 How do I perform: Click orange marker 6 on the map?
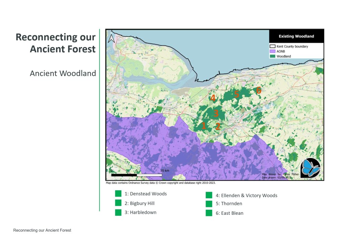pyautogui.click(x=258, y=90)
